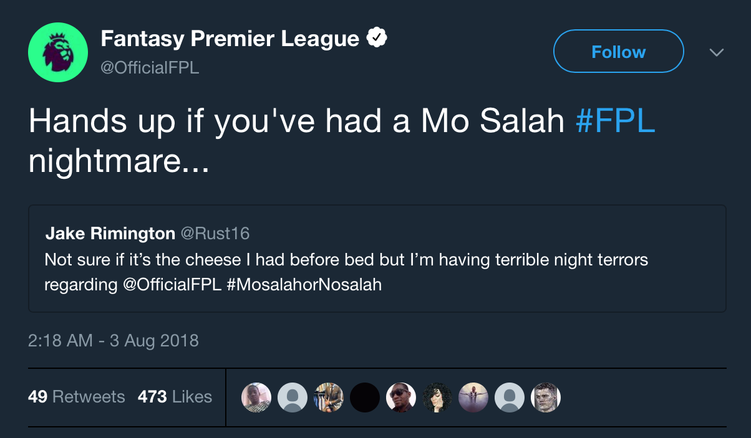Expand the tweet options chevron menu
This screenshot has height=438, width=751.
pos(717,52)
